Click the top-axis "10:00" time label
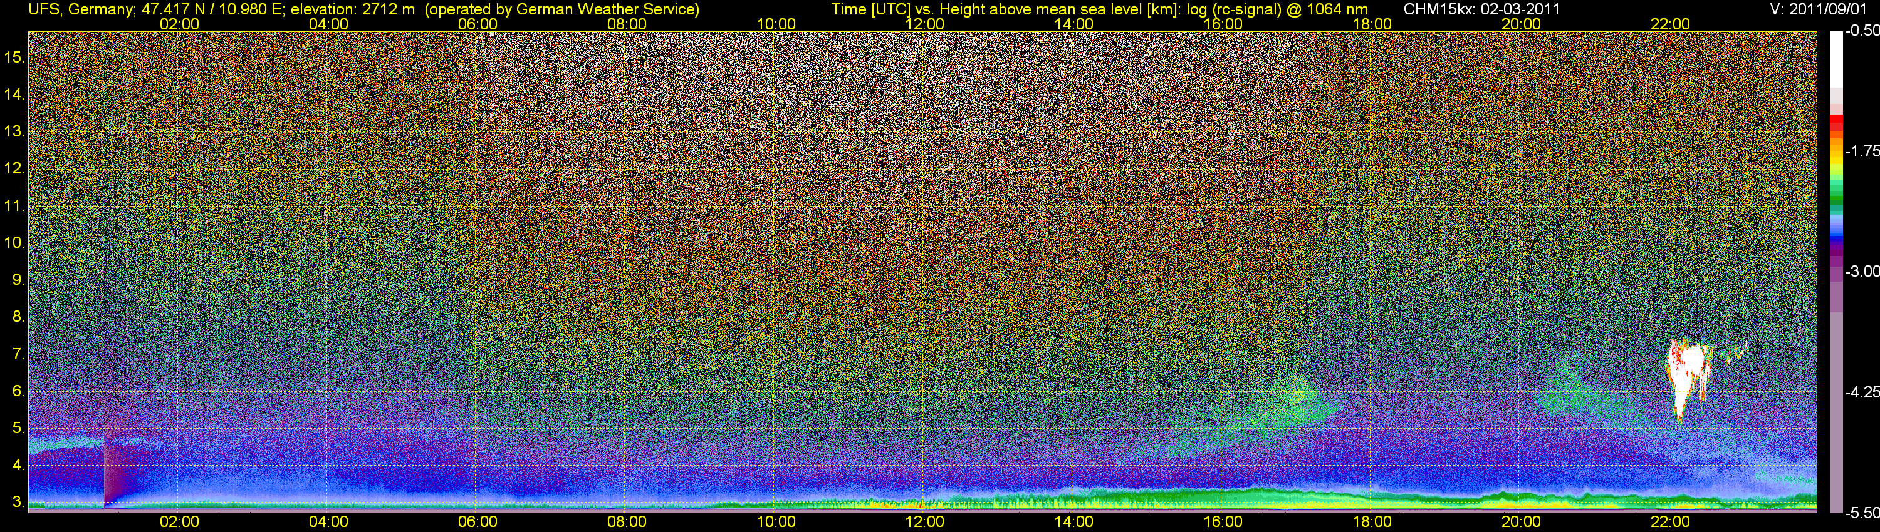The image size is (1880, 532). pyautogui.click(x=776, y=24)
